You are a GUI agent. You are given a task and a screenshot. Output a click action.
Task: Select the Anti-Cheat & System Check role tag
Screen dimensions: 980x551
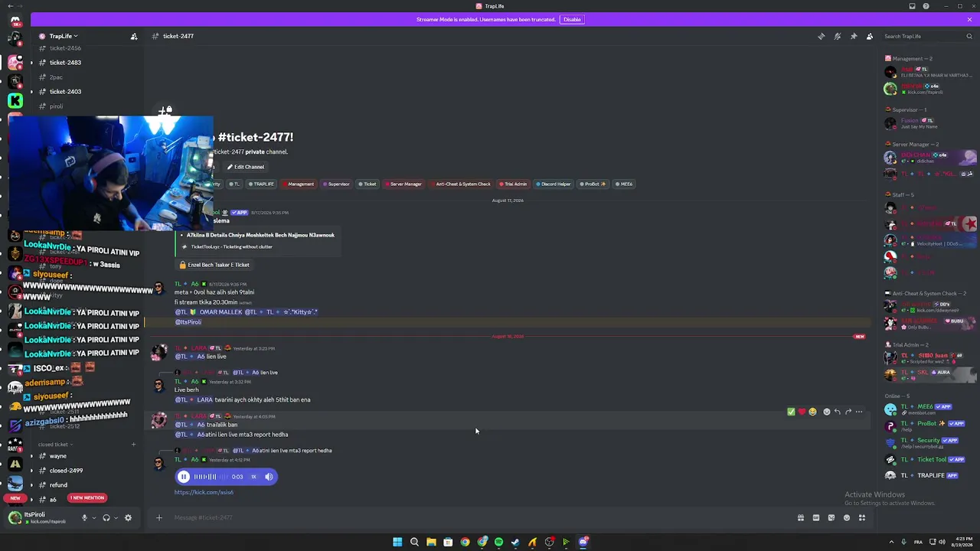[x=460, y=184]
